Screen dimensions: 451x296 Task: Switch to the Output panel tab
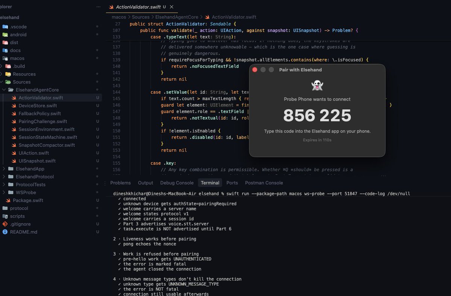click(x=145, y=183)
